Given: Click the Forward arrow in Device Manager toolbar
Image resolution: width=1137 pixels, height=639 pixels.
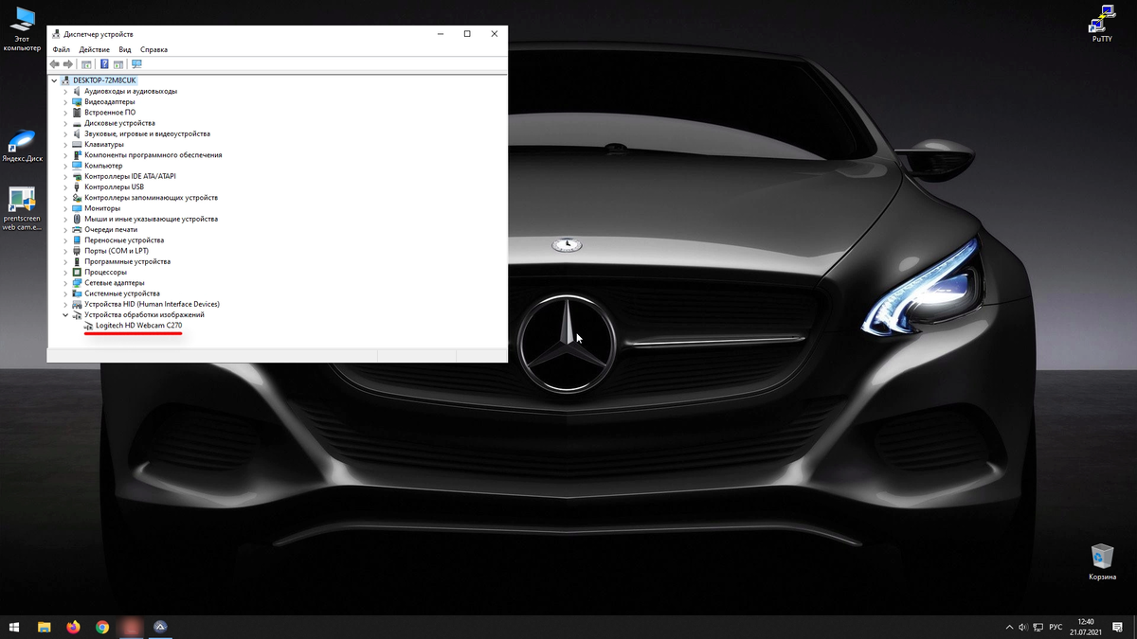Looking at the screenshot, I should click(68, 64).
